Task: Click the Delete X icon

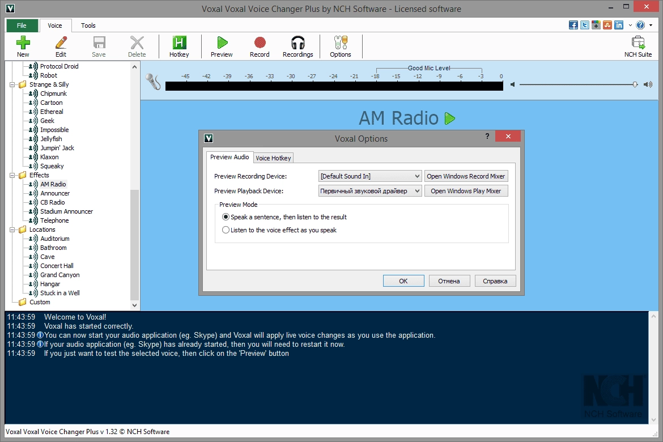Action: click(x=137, y=42)
